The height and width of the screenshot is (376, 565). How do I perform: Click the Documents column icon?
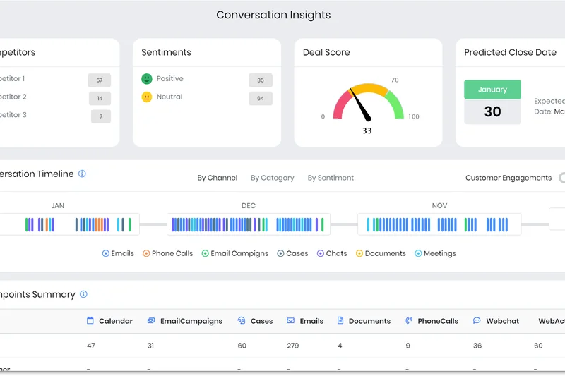340,321
